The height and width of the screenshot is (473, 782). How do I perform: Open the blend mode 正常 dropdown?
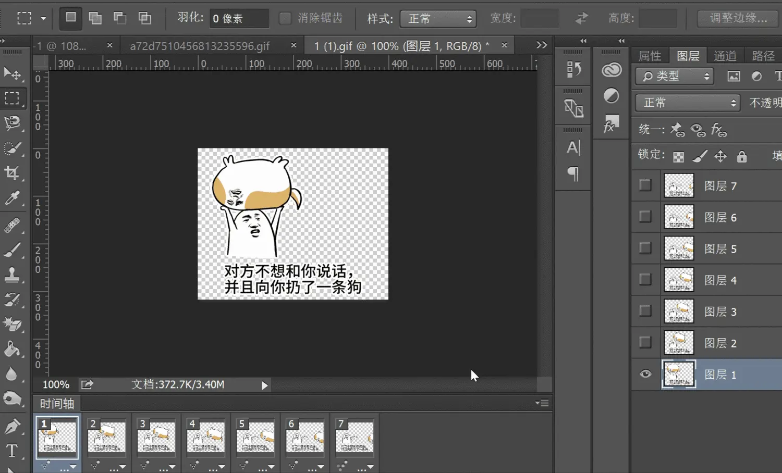688,103
